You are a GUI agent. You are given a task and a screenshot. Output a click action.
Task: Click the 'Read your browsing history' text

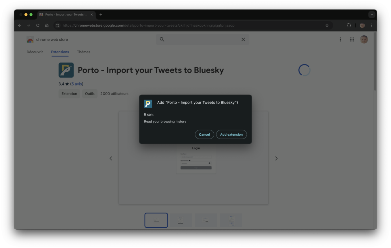pos(165,122)
